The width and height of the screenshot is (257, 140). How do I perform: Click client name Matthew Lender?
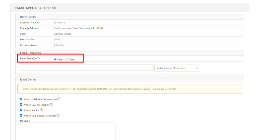[x=62, y=34]
